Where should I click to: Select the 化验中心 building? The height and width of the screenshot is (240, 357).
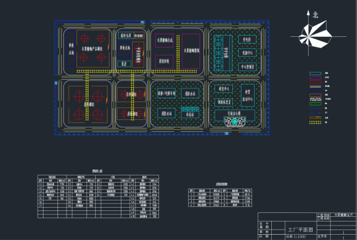247,53
